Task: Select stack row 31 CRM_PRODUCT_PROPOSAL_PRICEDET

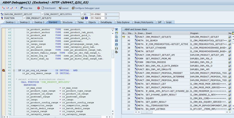Action: 175,73
